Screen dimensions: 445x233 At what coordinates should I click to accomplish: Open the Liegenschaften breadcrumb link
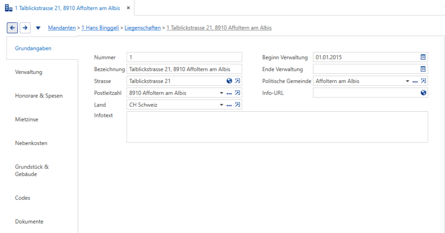(143, 28)
